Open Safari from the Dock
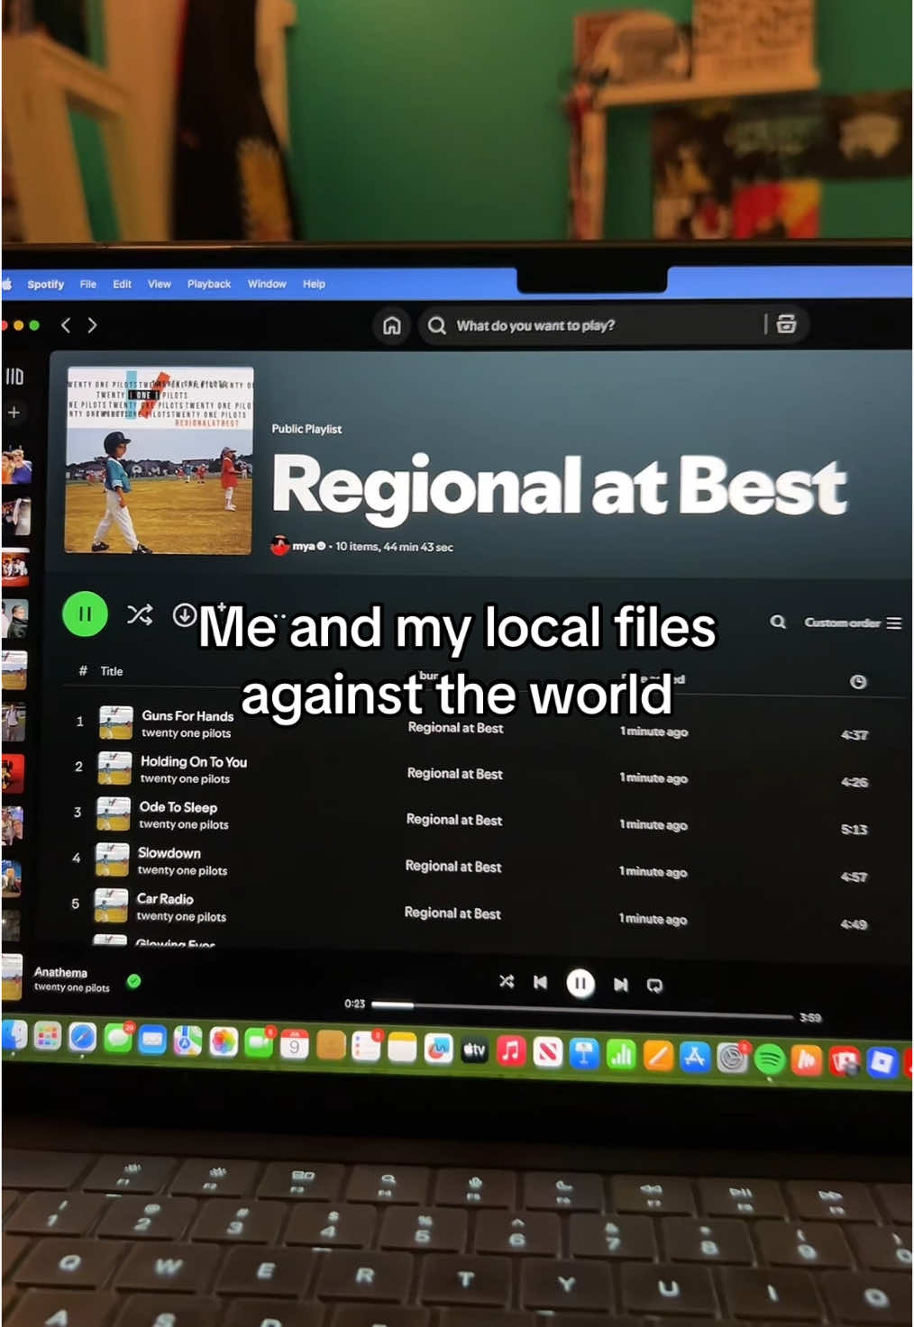 click(x=82, y=1038)
